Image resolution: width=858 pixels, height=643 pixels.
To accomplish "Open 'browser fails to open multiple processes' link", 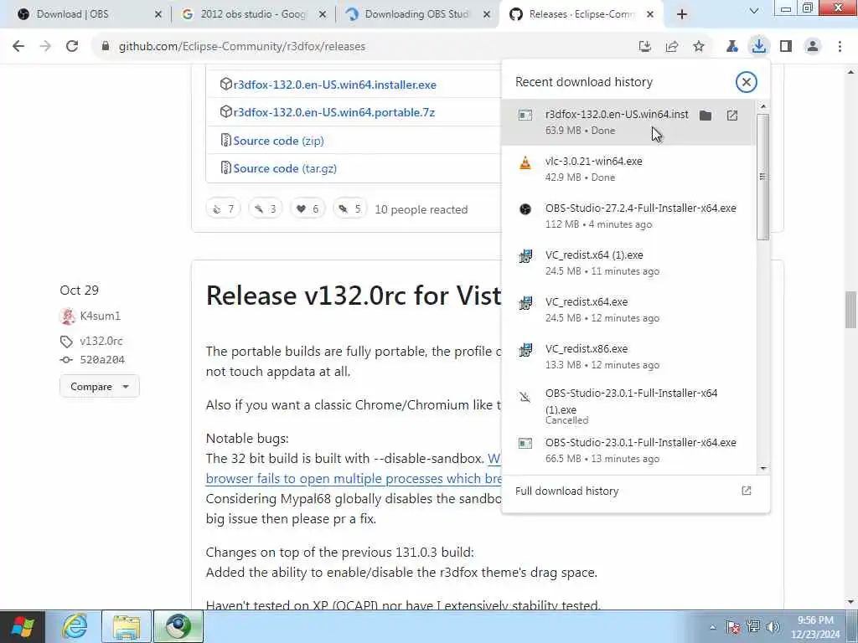I will [x=354, y=478].
